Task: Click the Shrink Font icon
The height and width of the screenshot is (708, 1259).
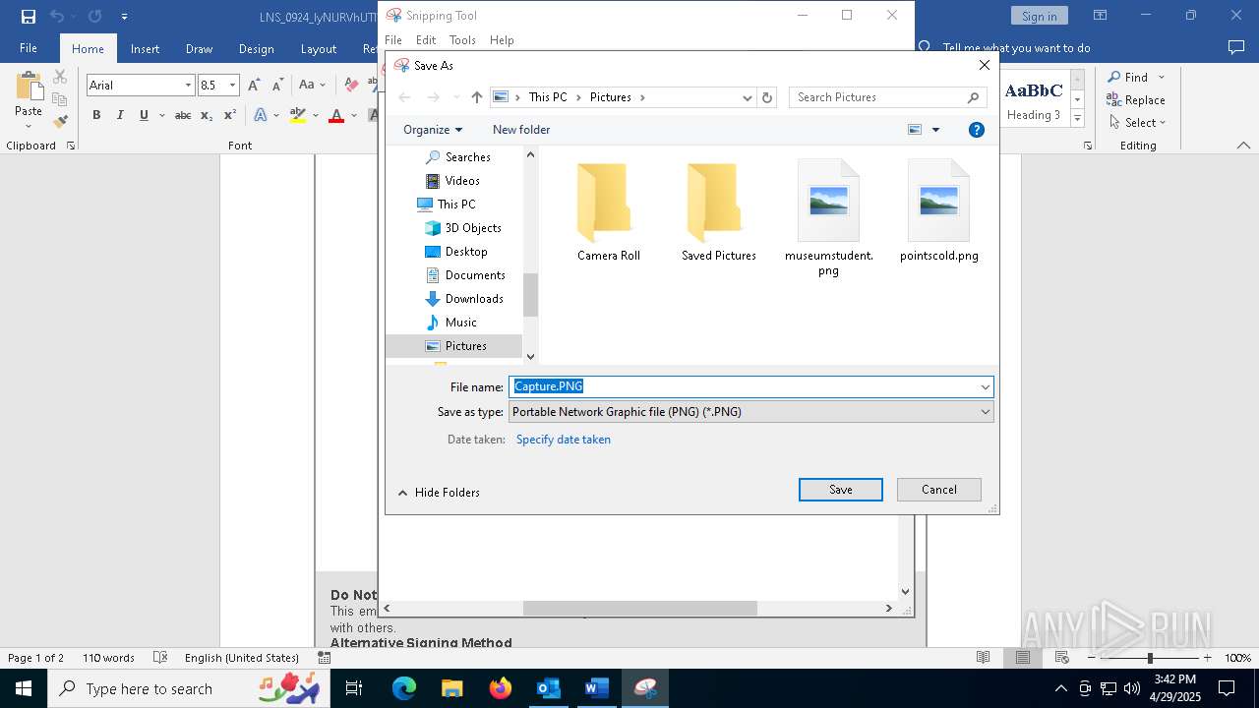Action: (278, 86)
